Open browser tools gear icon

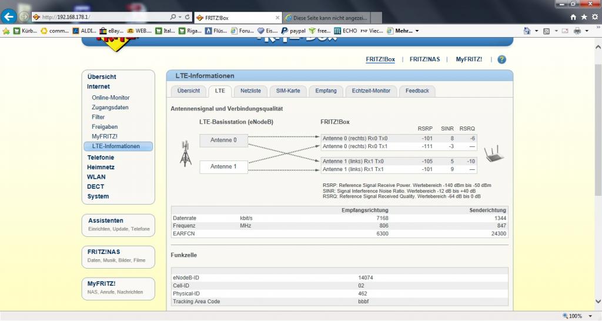(595, 17)
